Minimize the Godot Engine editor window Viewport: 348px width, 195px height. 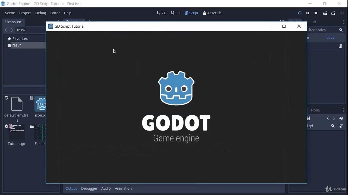tap(310, 4)
